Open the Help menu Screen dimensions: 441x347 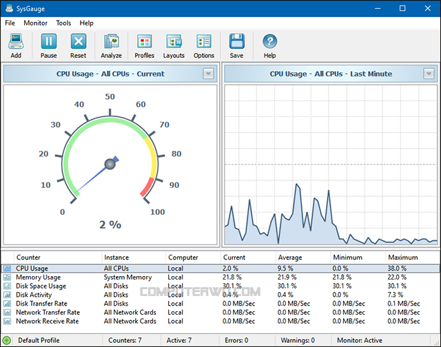(x=86, y=23)
